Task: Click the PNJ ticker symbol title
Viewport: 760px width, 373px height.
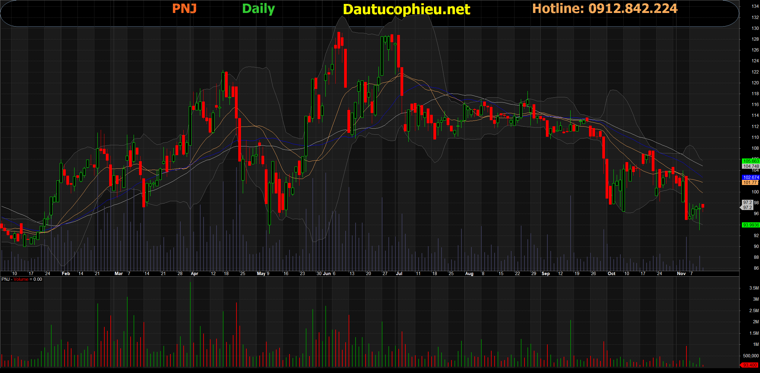Action: [x=184, y=8]
